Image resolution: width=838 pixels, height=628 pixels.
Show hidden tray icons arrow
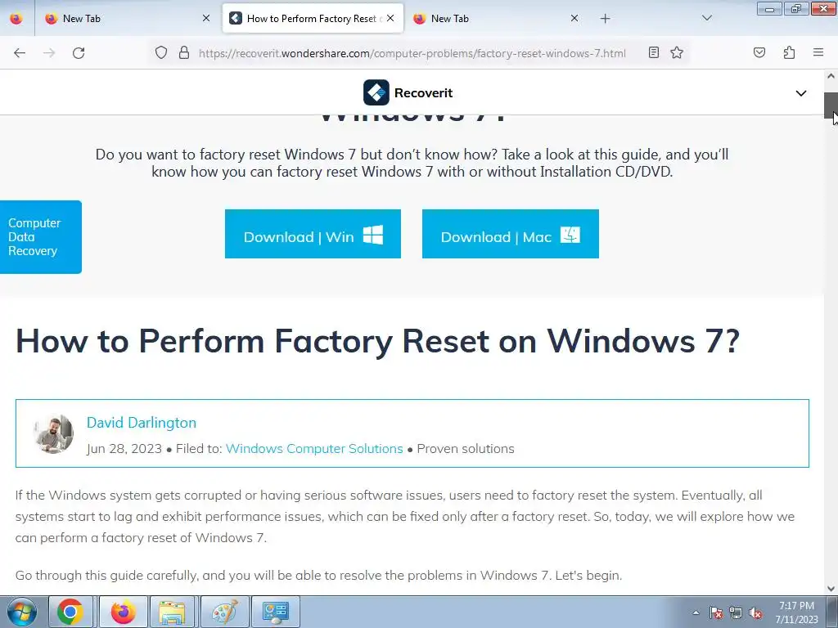click(x=696, y=612)
